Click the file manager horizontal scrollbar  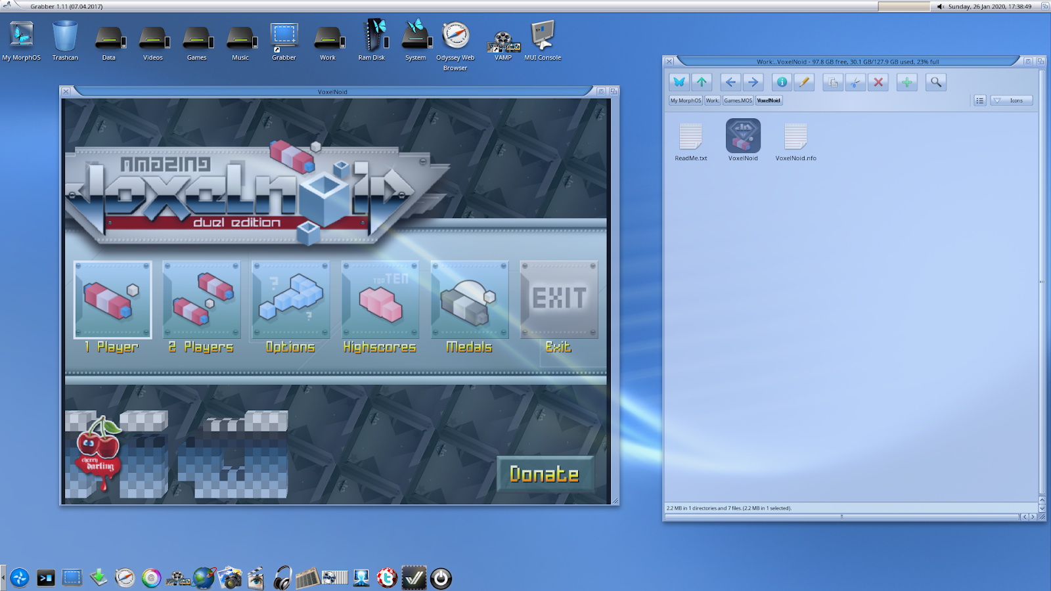click(x=841, y=517)
